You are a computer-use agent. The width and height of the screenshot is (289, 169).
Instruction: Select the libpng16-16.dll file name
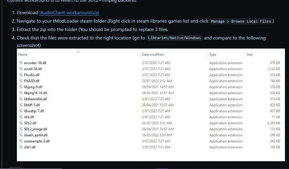tap(35, 93)
